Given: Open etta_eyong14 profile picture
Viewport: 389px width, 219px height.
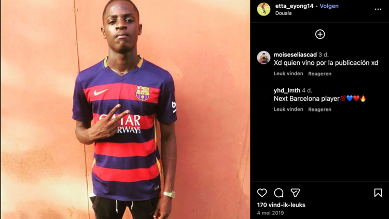Looking at the screenshot, I should point(263,9).
